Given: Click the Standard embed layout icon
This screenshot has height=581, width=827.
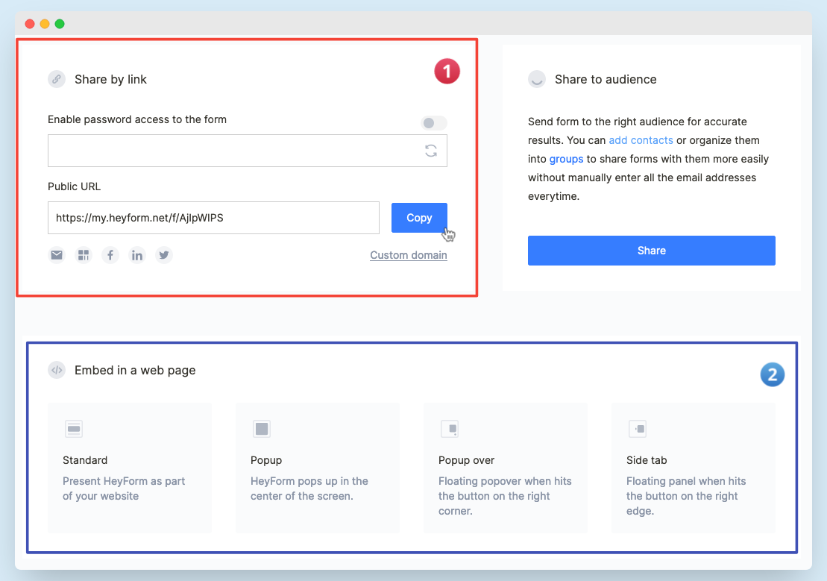Looking at the screenshot, I should (74, 429).
